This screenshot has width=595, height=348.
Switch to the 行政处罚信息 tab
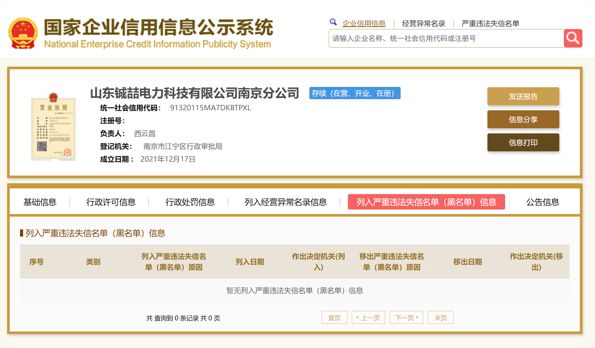[x=190, y=202]
